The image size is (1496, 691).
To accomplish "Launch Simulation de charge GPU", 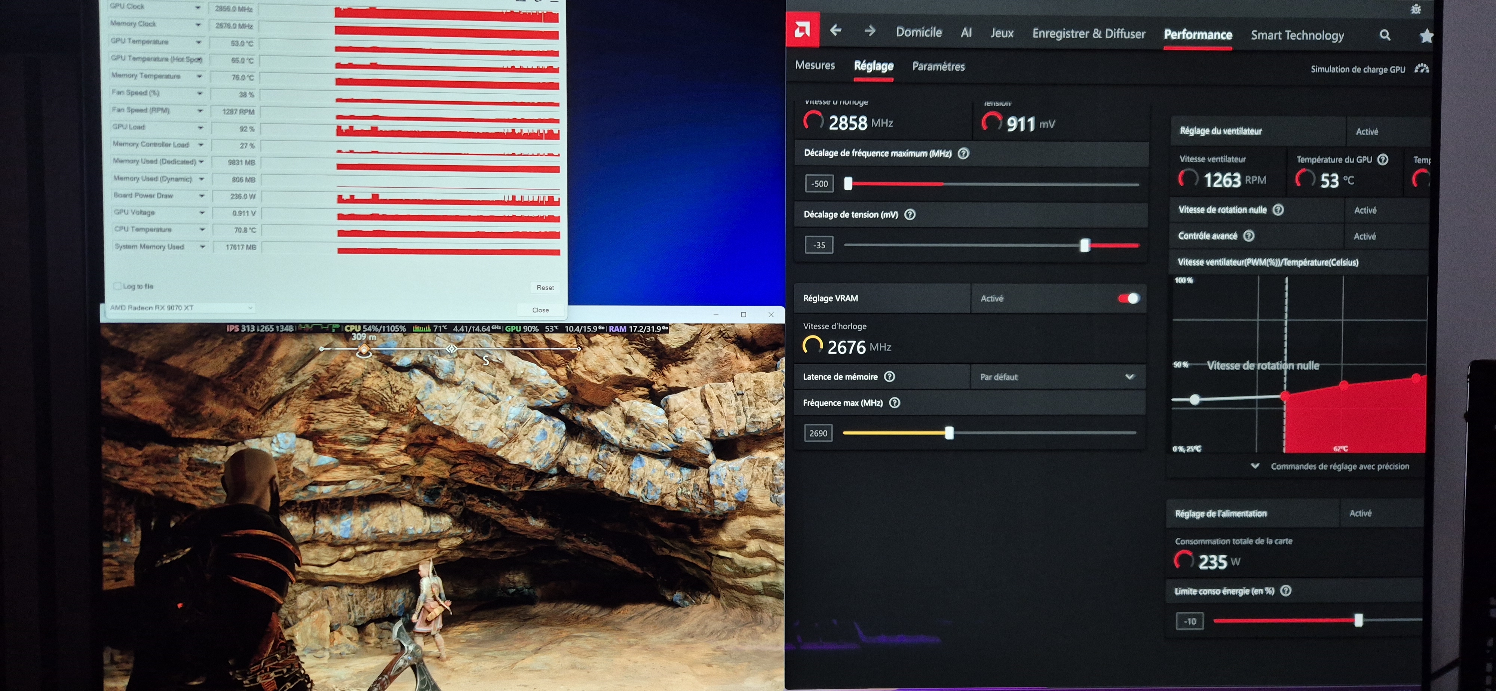I will pyautogui.click(x=1358, y=69).
